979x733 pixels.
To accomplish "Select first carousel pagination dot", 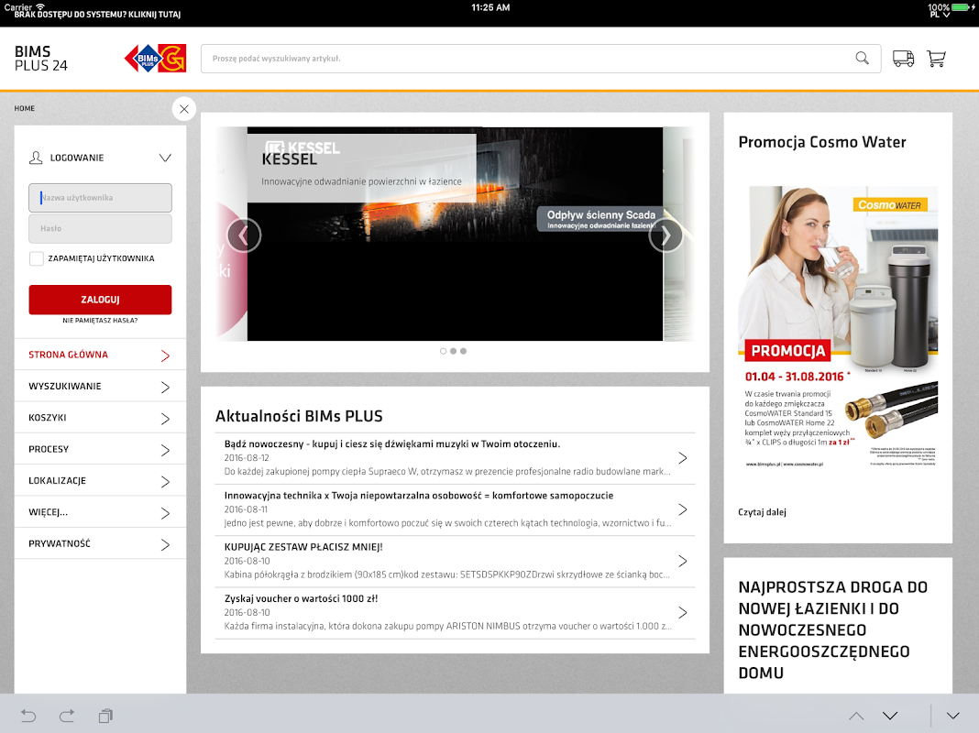I will 444,351.
